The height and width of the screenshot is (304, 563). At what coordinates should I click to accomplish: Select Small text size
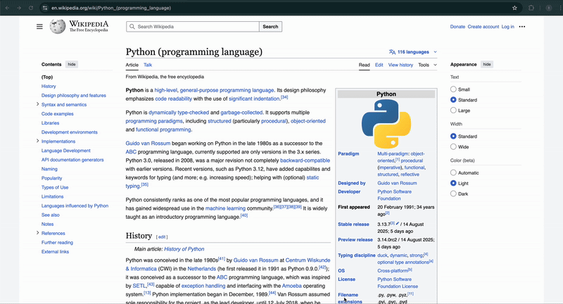453,89
